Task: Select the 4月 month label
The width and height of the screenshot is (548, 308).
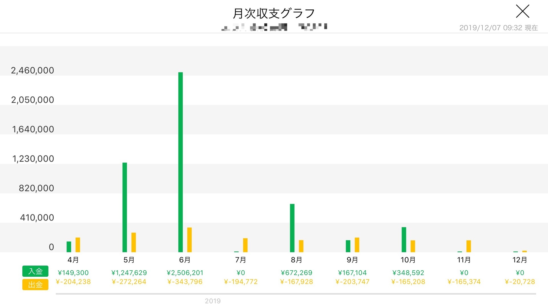Action: pos(73,260)
